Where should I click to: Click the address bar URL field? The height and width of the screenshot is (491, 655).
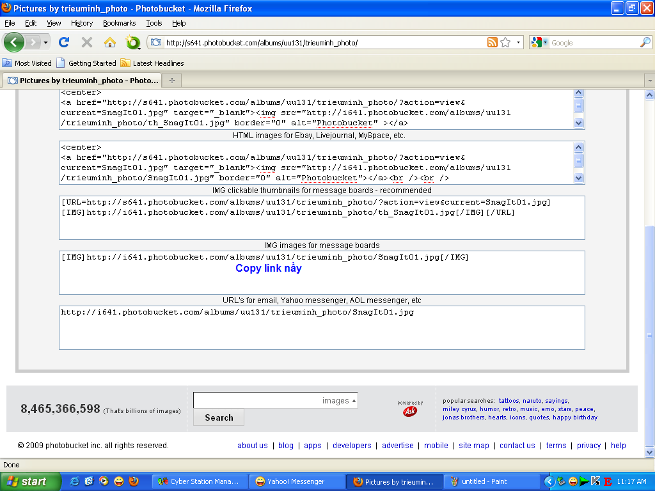pos(324,43)
